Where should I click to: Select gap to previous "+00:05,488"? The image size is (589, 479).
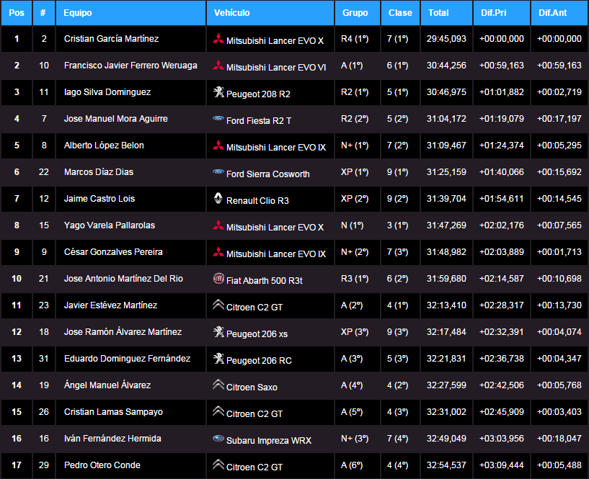point(559,465)
